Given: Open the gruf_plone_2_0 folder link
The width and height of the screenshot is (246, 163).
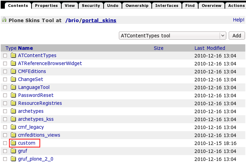Looking at the screenshot, I should (36, 159).
